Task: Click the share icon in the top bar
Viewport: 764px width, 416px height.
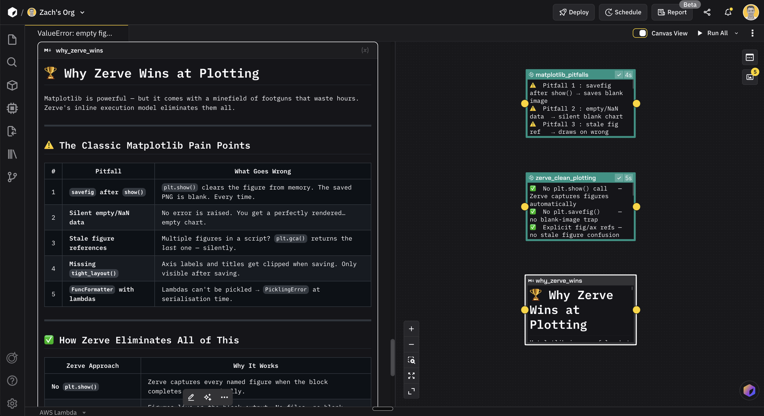Action: point(707,12)
